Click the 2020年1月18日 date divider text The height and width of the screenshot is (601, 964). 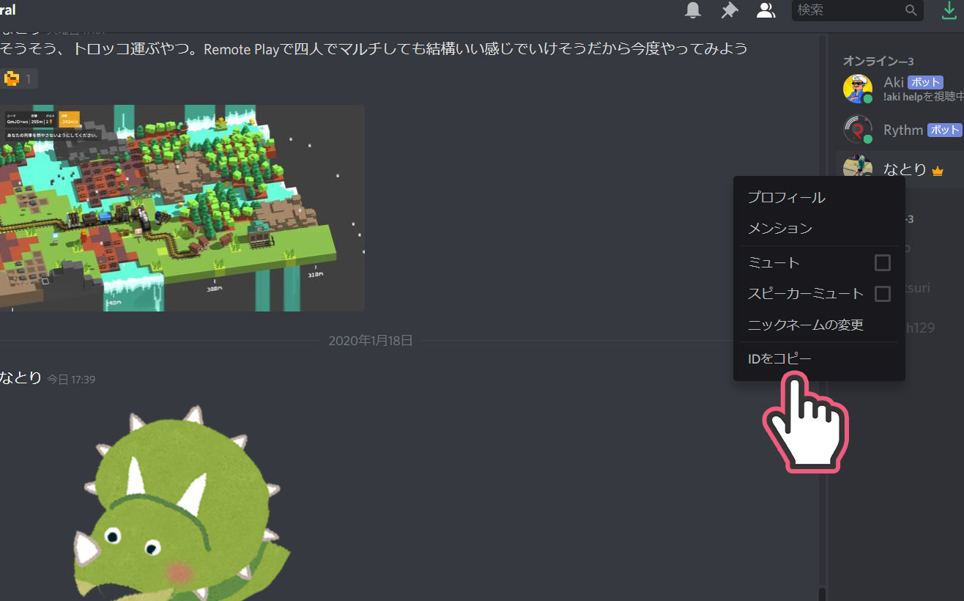click(371, 341)
